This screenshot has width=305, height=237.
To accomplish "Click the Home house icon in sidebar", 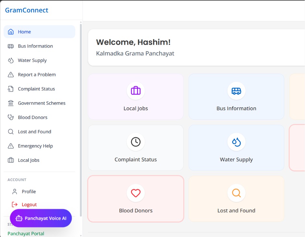I will pyautogui.click(x=11, y=32).
